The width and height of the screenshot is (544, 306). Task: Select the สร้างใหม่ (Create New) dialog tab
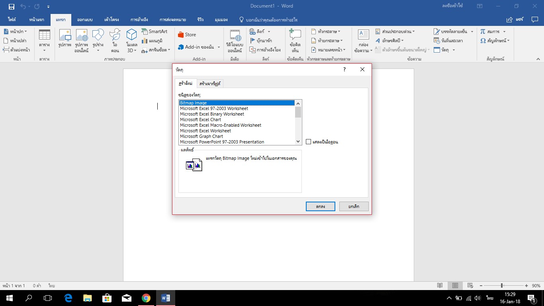tap(186, 83)
